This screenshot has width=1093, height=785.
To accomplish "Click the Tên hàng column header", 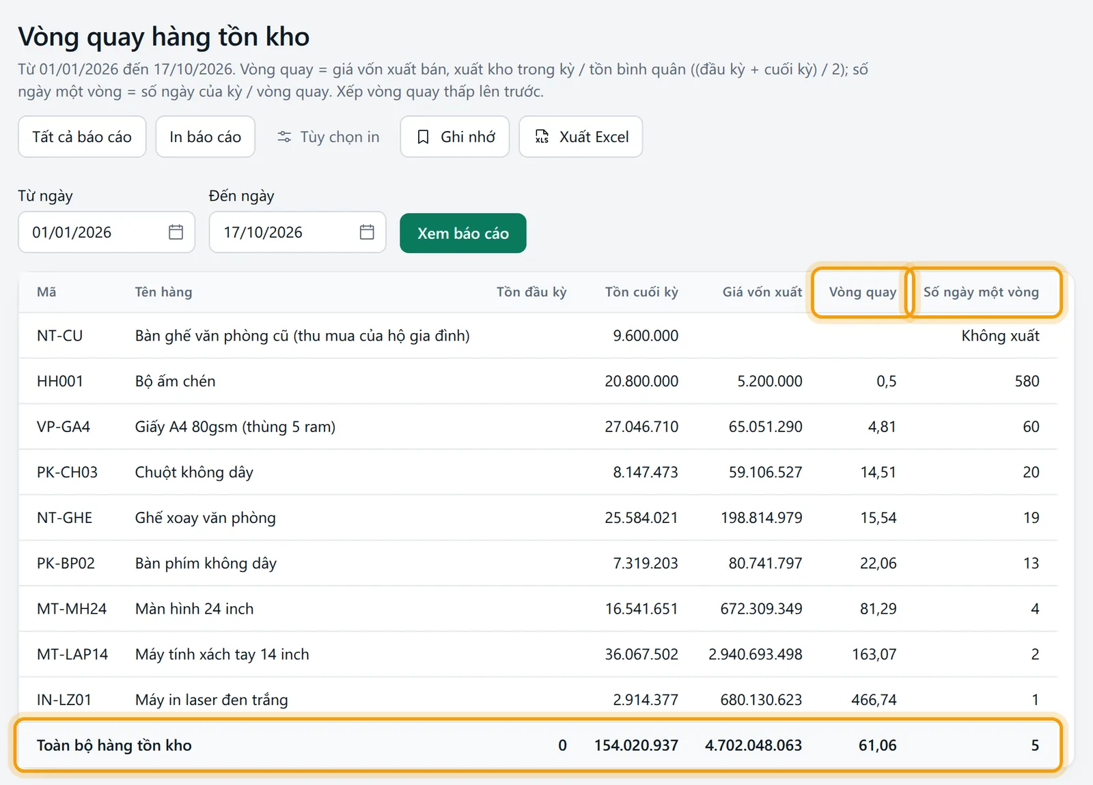I will [163, 292].
